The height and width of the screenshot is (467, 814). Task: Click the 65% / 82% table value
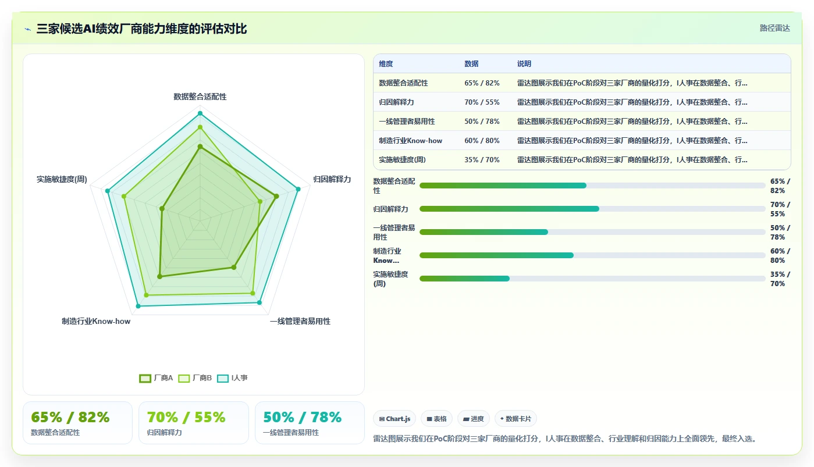point(482,83)
